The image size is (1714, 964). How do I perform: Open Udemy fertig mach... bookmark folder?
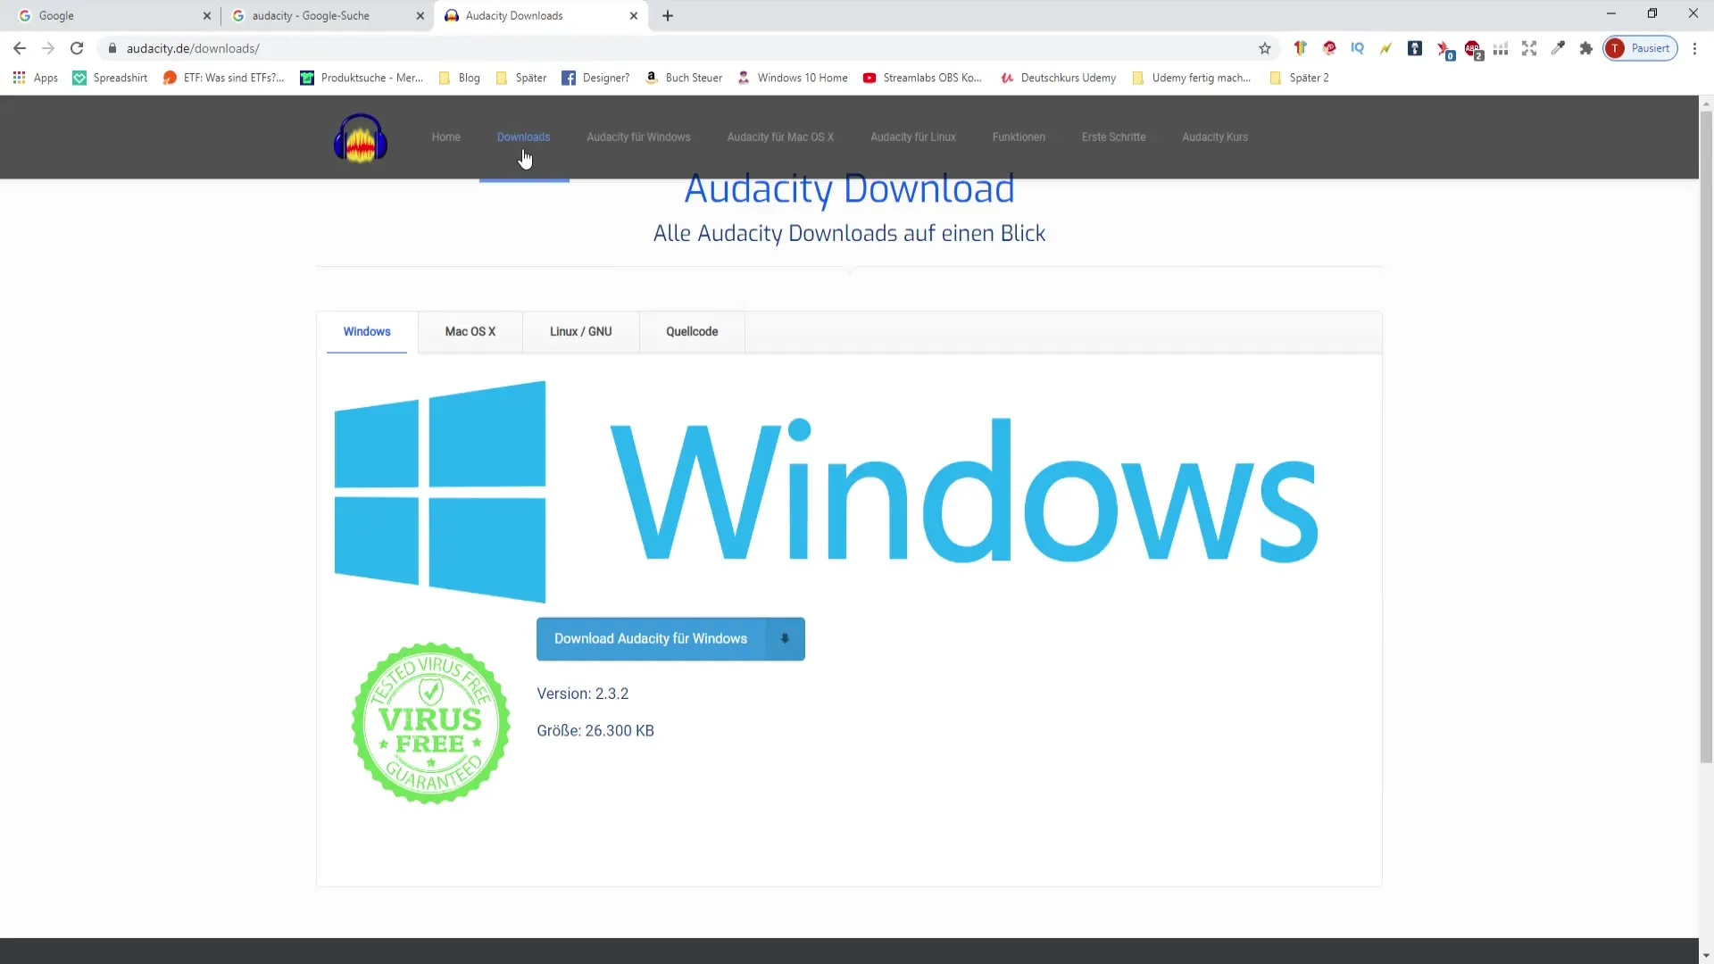pos(1192,78)
